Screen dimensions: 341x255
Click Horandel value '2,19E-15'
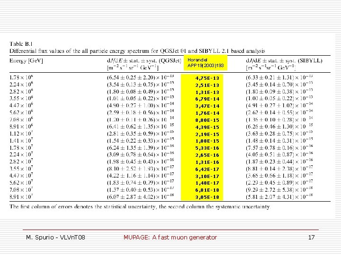click(207, 135)
